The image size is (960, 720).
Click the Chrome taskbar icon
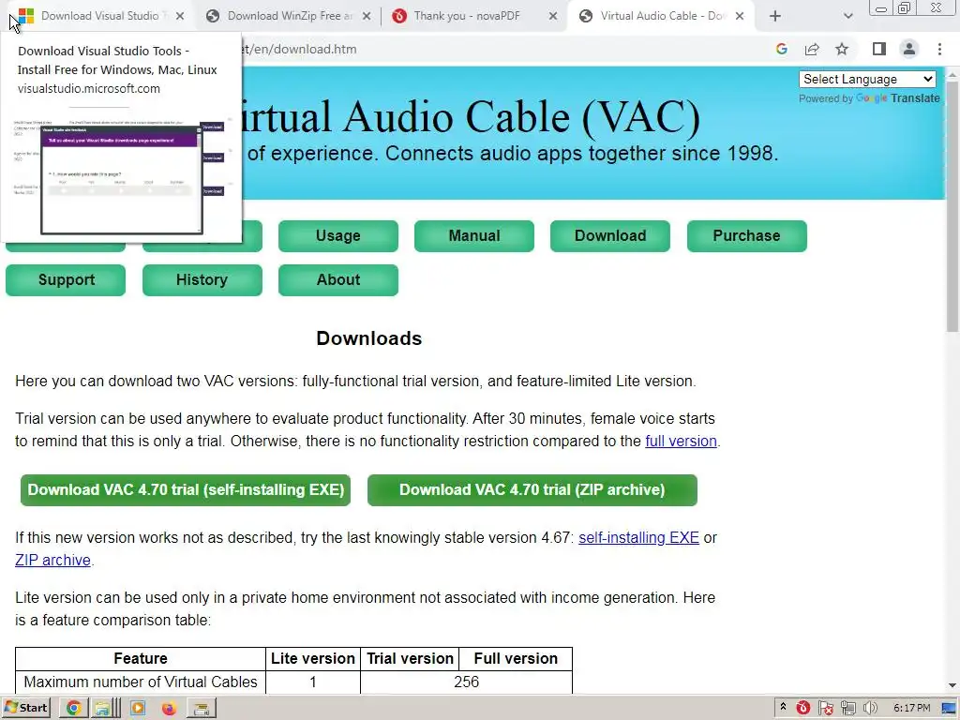73,709
